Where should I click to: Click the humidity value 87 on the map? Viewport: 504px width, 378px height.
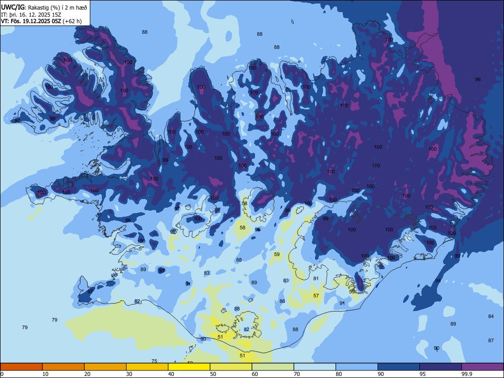point(491,340)
